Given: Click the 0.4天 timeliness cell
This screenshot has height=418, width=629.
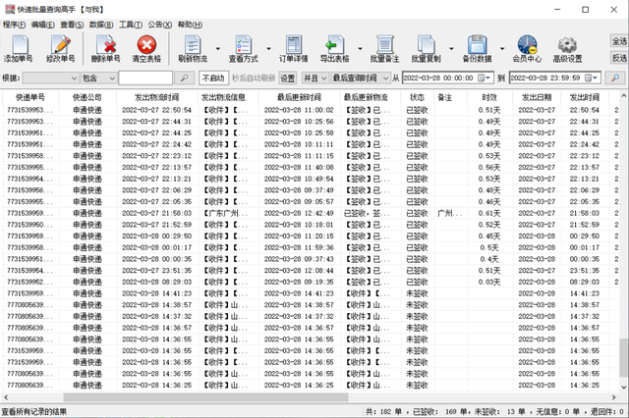Looking at the screenshot, I should [x=489, y=259].
